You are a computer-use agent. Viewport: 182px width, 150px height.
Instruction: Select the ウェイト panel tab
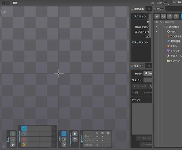[x=137, y=66]
